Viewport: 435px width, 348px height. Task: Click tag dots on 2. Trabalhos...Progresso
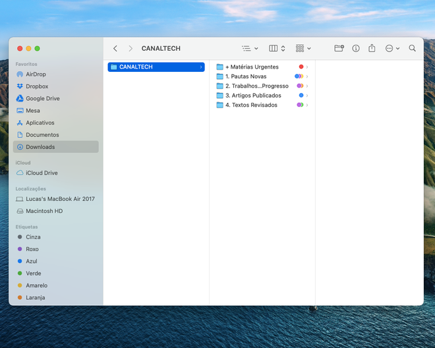click(x=300, y=86)
